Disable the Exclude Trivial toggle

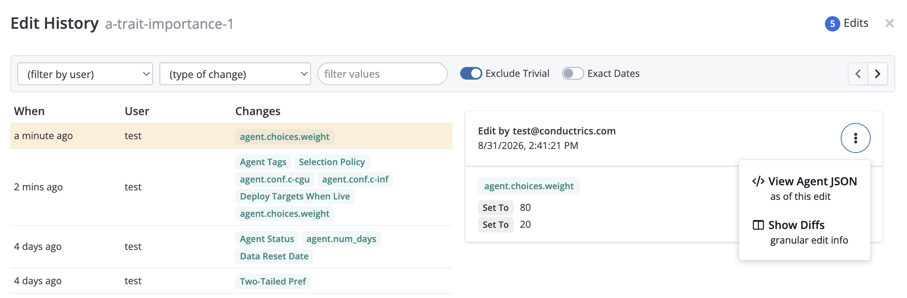pyautogui.click(x=471, y=74)
